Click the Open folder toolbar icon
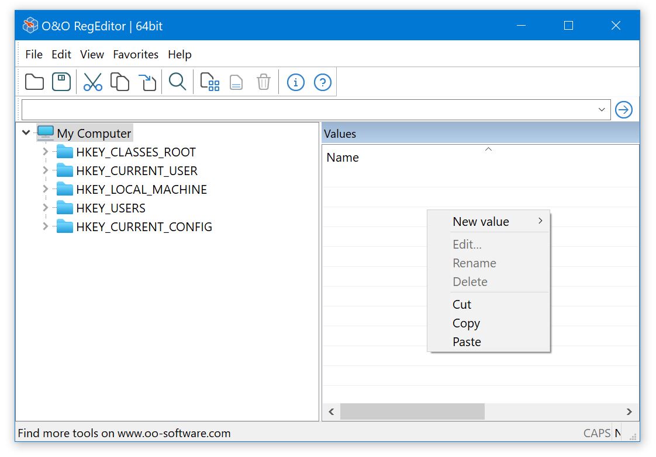Viewport: 656px width, 457px height. click(x=34, y=82)
